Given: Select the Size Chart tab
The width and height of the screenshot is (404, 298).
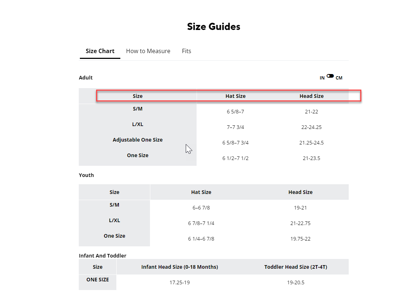Looking at the screenshot, I should point(100,51).
